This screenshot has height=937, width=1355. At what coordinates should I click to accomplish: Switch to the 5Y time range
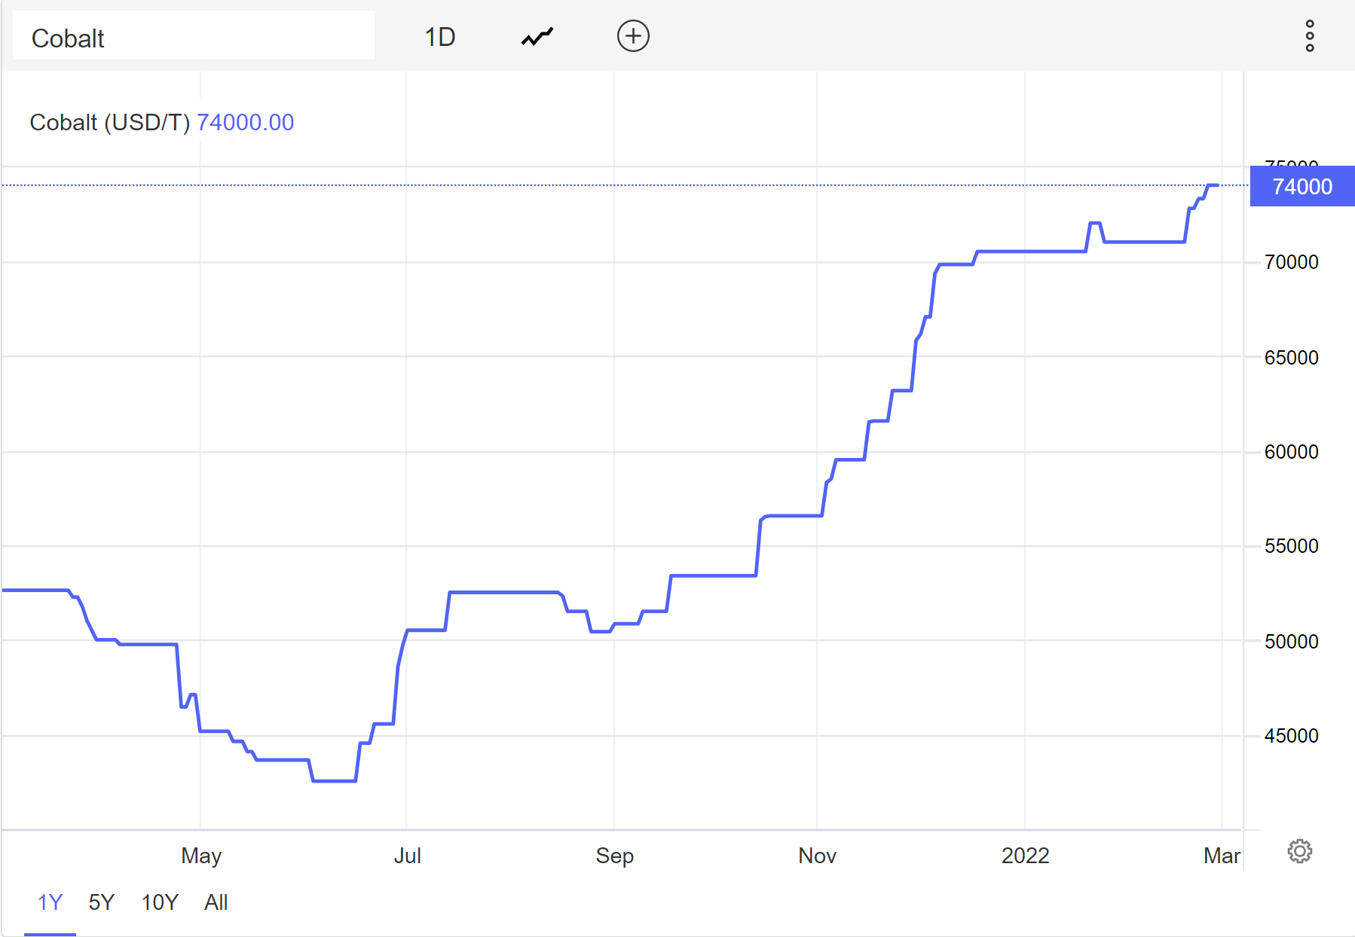click(x=101, y=902)
